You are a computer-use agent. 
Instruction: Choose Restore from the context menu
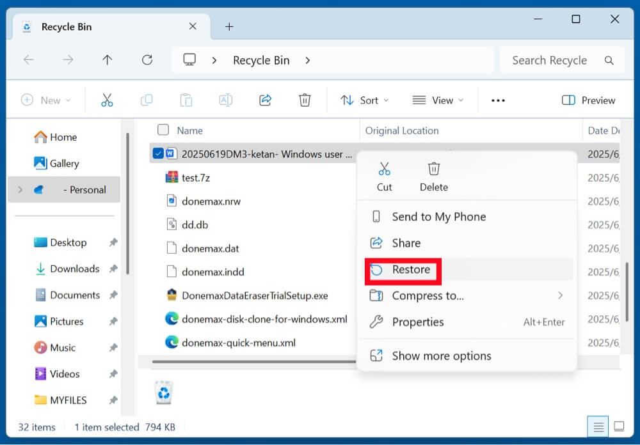411,270
